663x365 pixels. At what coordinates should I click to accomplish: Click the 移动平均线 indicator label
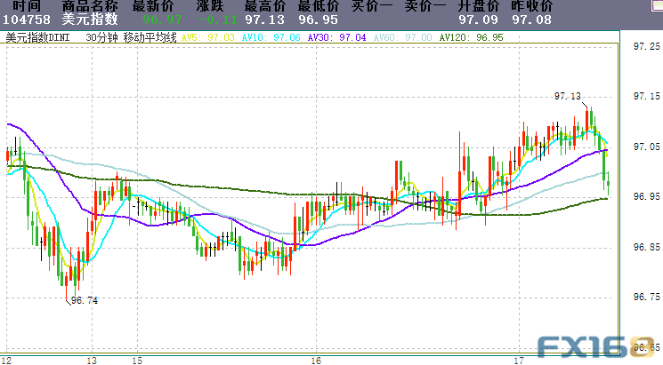click(150, 37)
